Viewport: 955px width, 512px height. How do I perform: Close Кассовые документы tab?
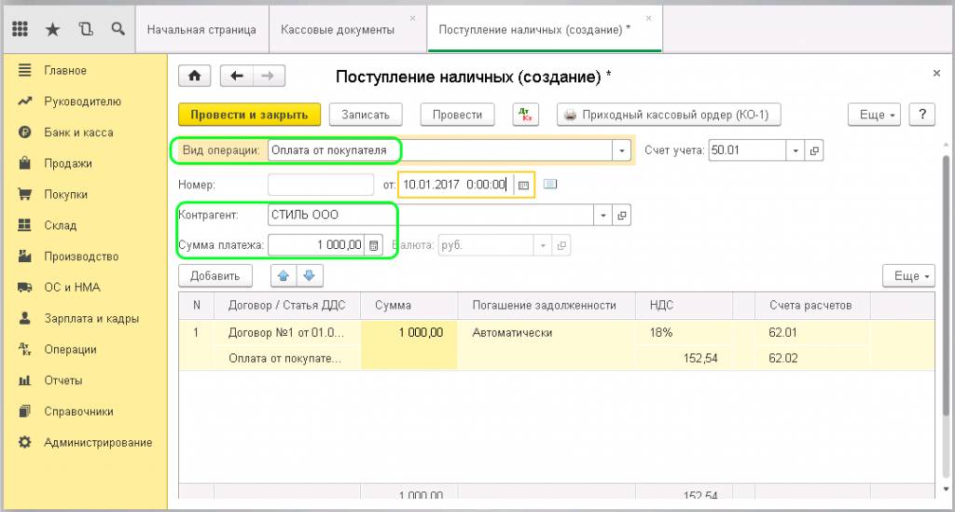point(412,19)
